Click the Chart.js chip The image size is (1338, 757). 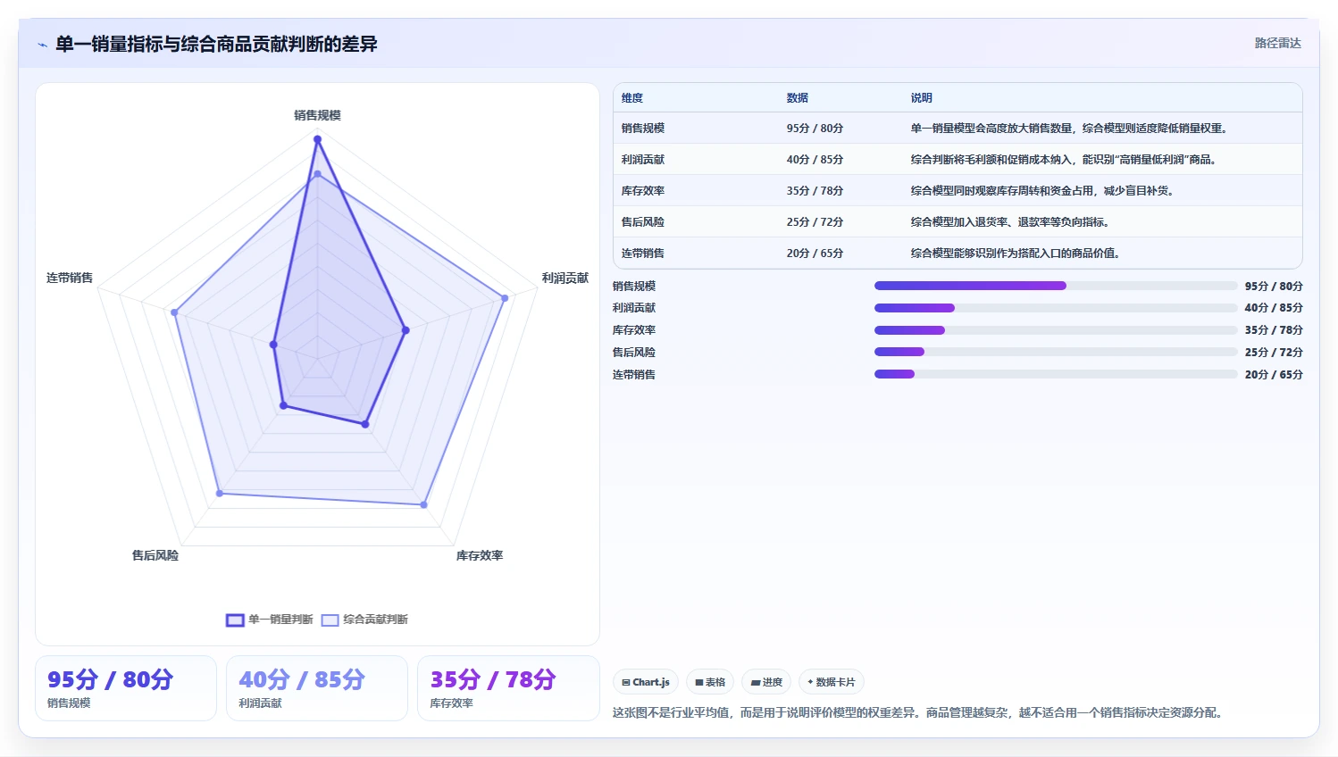coord(646,682)
